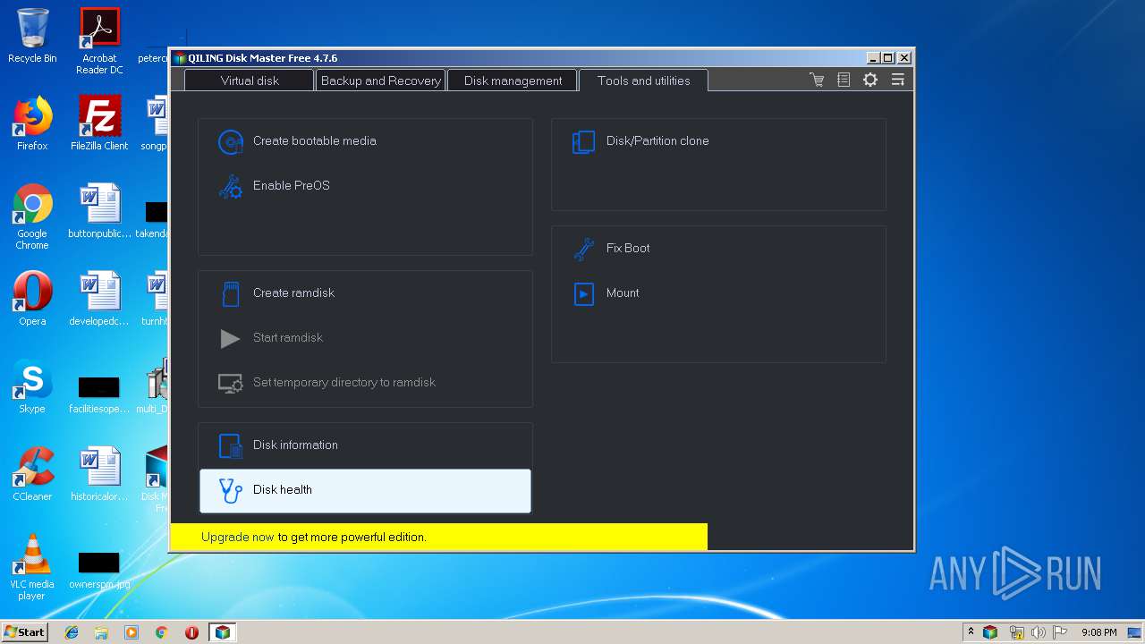This screenshot has height=644, width=1145.
Task: Choose Disk/Partition clone label
Action: [x=657, y=141]
